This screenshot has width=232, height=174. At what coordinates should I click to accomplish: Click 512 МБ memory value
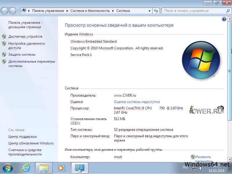(x=119, y=119)
